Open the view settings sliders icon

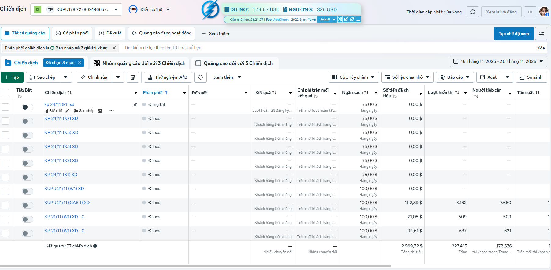point(541,34)
